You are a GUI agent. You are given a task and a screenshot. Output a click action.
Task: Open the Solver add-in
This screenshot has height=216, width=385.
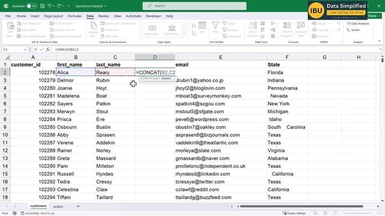click(x=353, y=30)
